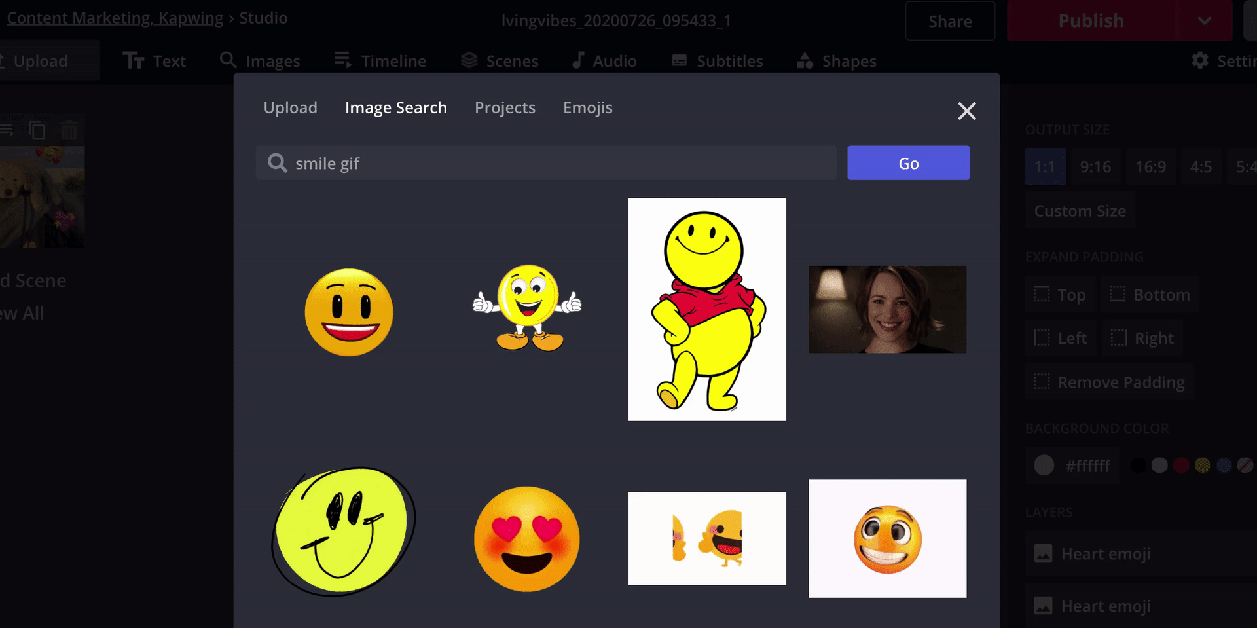Open the Scenes panel
This screenshot has height=628, width=1257.
tap(500, 61)
